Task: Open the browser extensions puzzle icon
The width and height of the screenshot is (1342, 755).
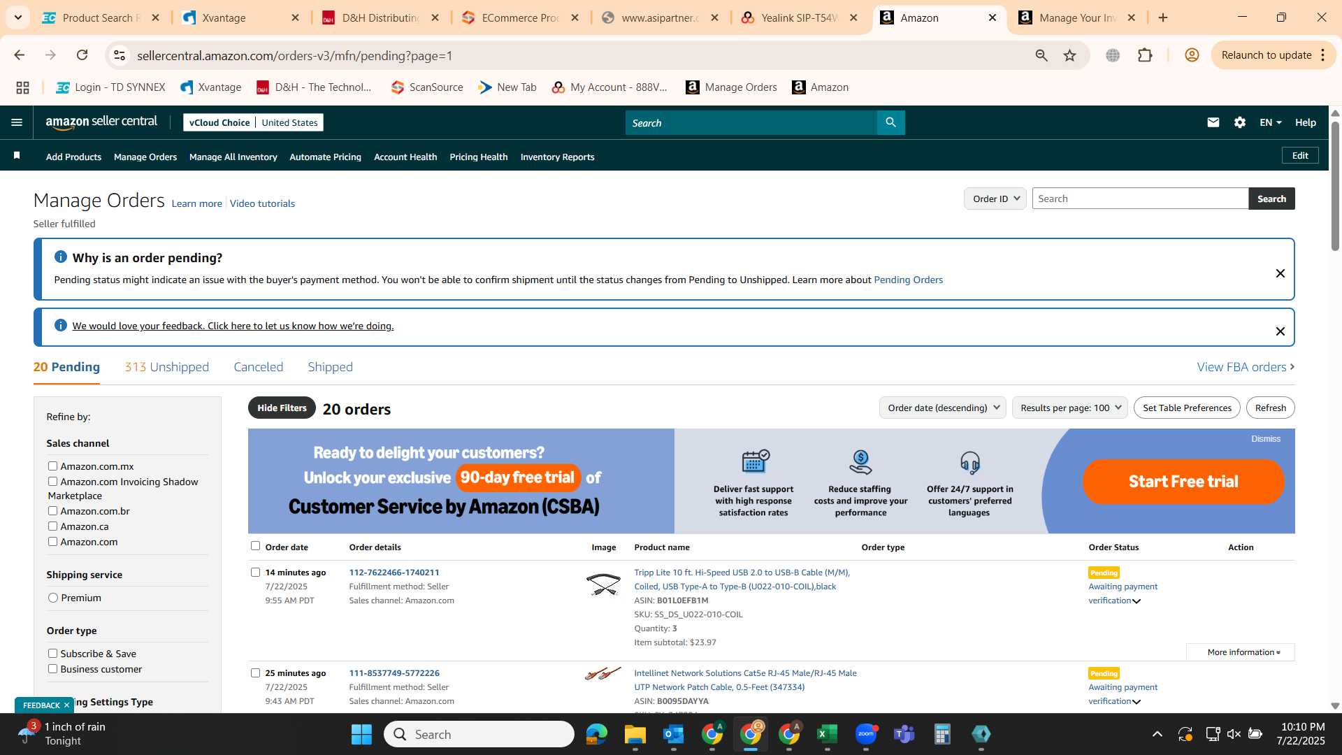Action: point(1145,55)
